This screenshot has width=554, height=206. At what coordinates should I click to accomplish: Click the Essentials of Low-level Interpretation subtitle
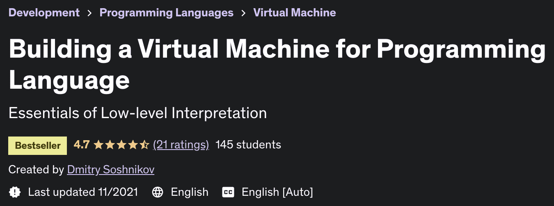click(137, 113)
